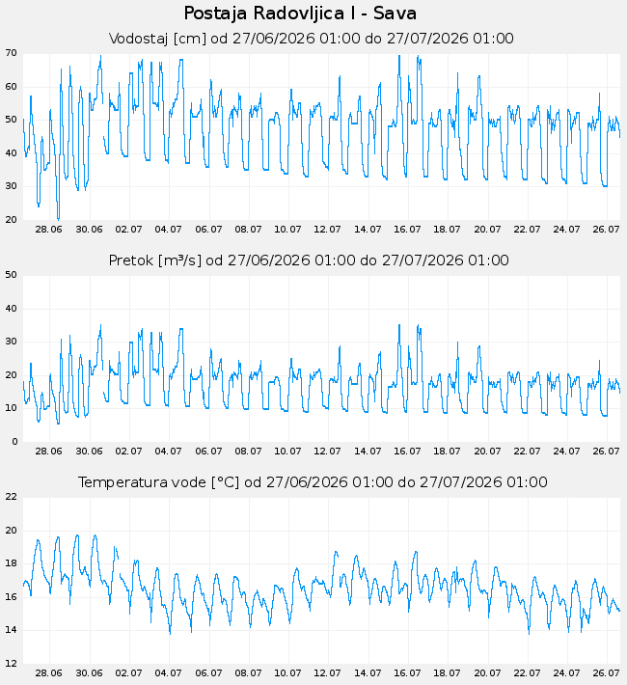Click 14.07 date label under temperature chart
The image size is (627, 685).
[368, 673]
